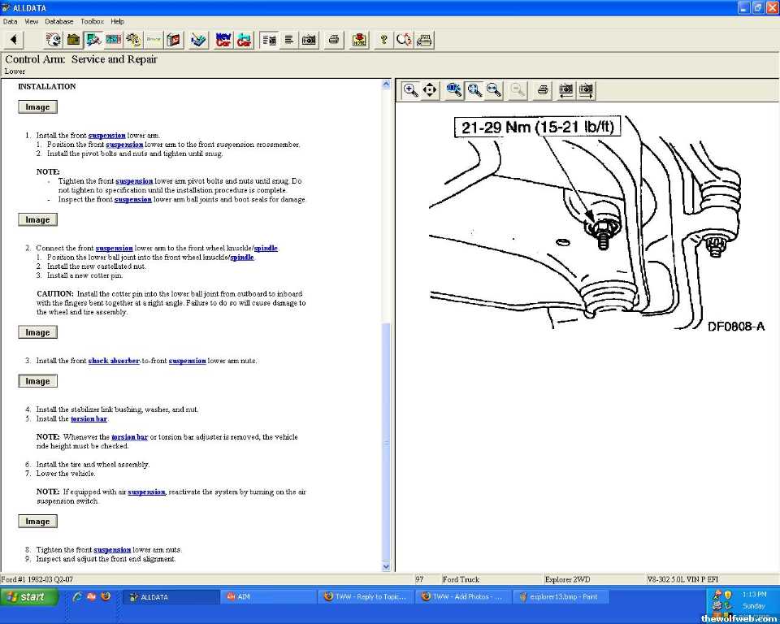
Task: Select the zoom in magnifier tool
Action: click(411, 90)
